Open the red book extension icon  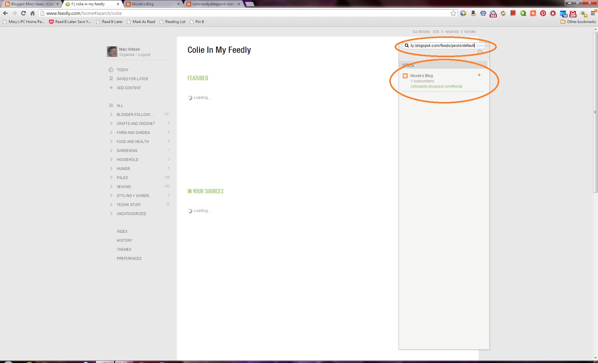[x=513, y=13]
